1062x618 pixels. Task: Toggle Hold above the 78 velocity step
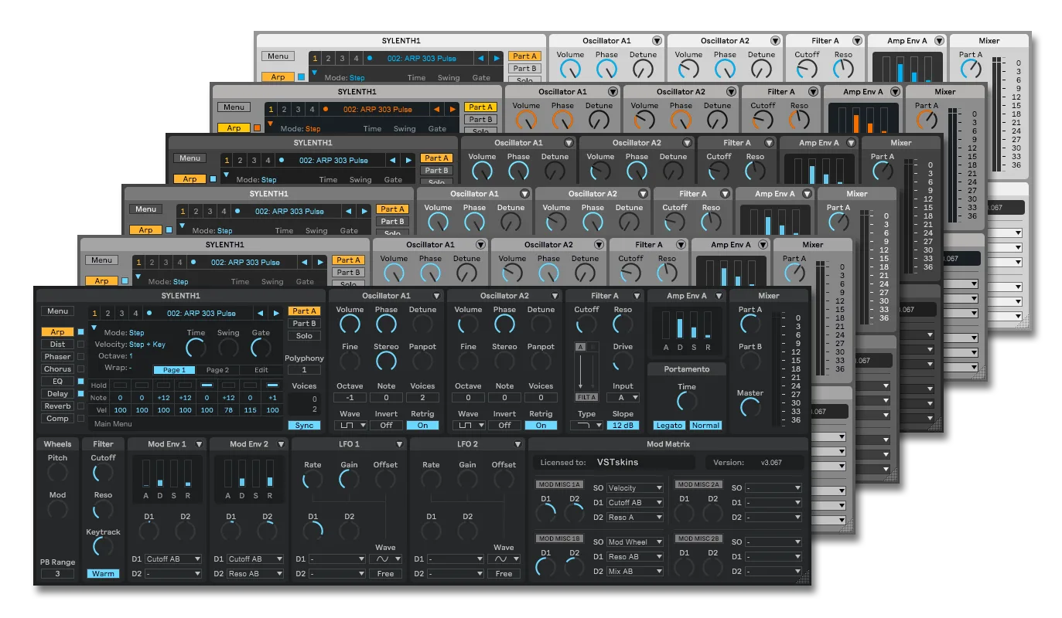point(228,385)
